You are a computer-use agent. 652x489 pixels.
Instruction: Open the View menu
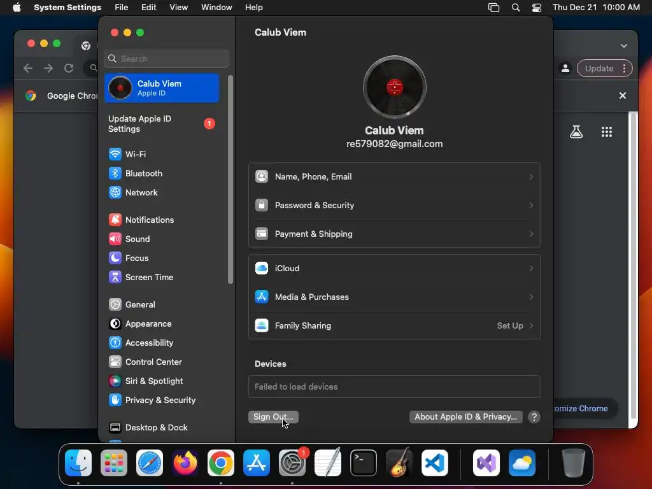(x=178, y=8)
